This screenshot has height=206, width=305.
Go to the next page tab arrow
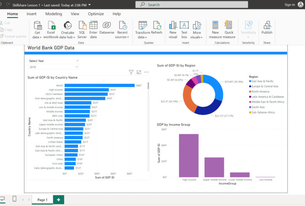29,200
